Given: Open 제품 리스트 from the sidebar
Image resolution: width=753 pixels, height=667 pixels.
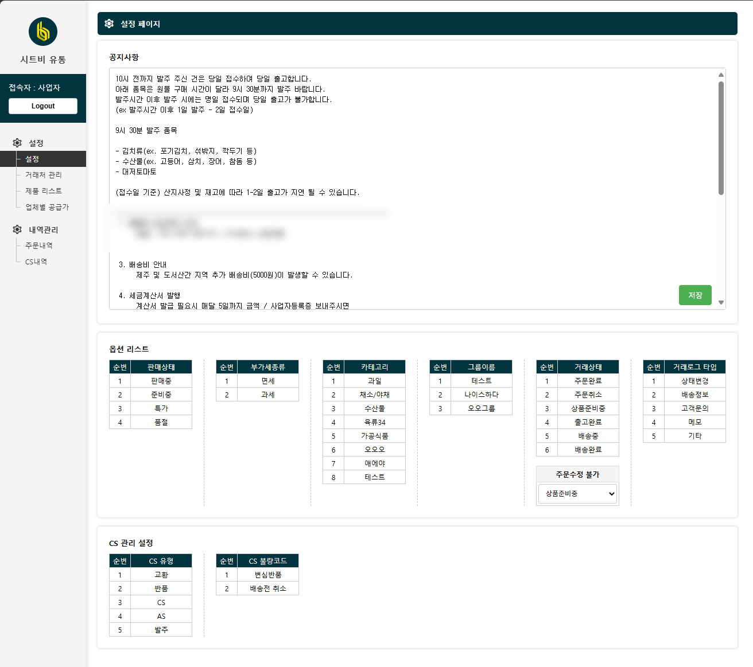Looking at the screenshot, I should [43, 191].
